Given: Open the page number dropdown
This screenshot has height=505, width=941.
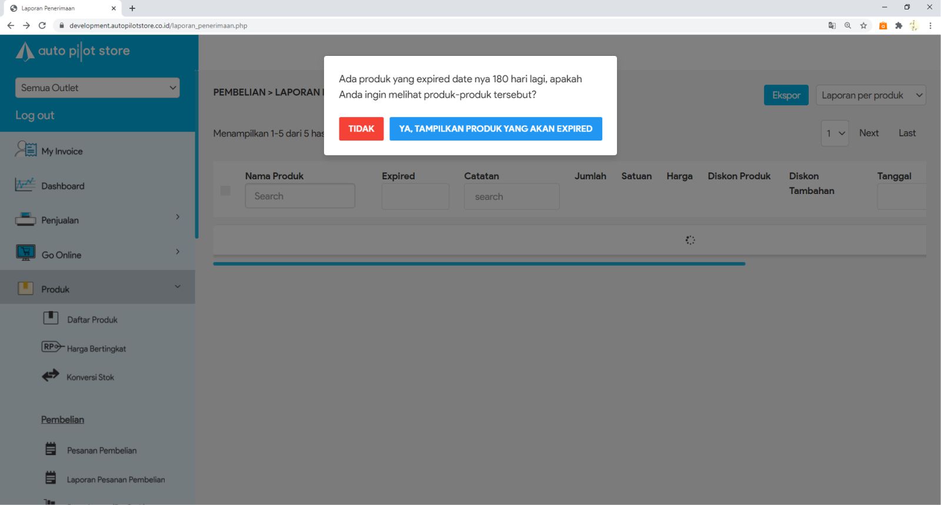Looking at the screenshot, I should tap(834, 133).
